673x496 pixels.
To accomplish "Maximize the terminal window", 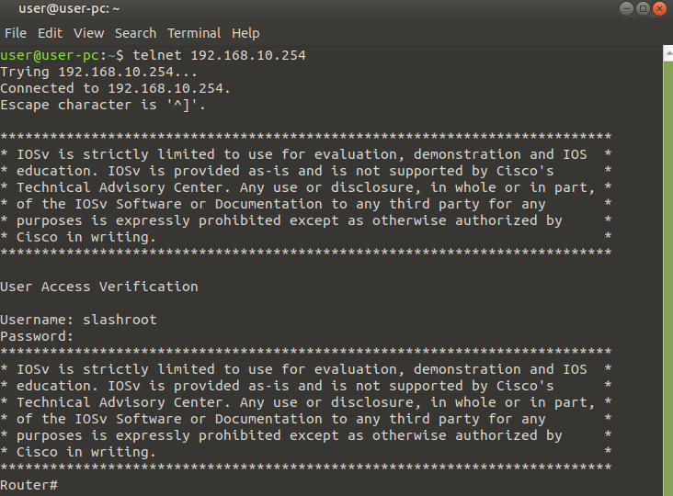I will coord(642,9).
